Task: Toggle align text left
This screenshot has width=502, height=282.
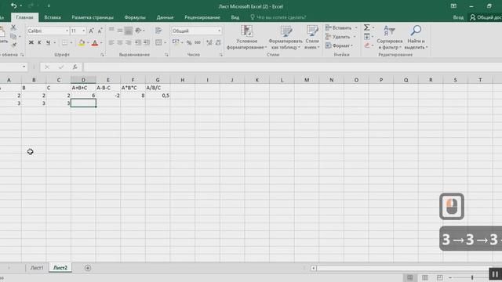Action: click(x=111, y=42)
